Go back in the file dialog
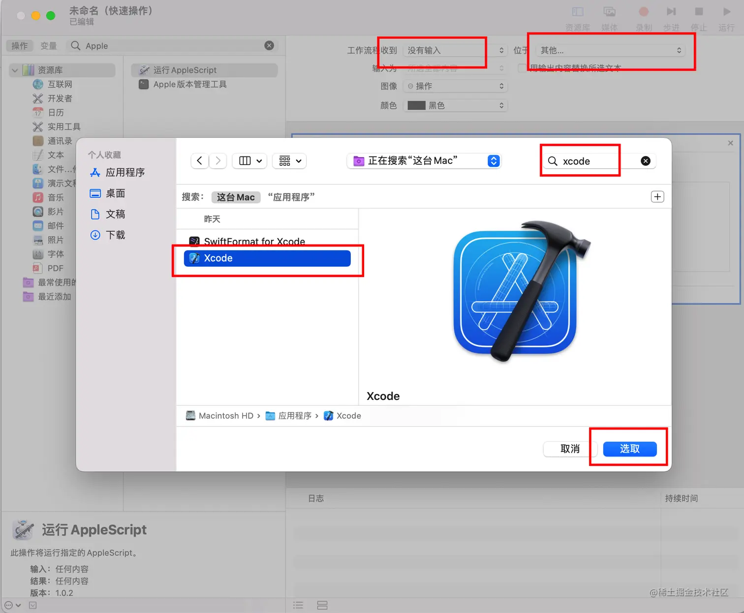Image resolution: width=744 pixels, height=613 pixels. [x=199, y=161]
